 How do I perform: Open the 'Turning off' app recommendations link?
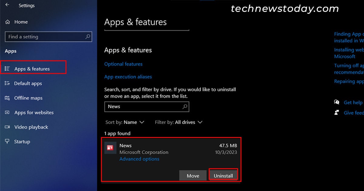(349, 69)
